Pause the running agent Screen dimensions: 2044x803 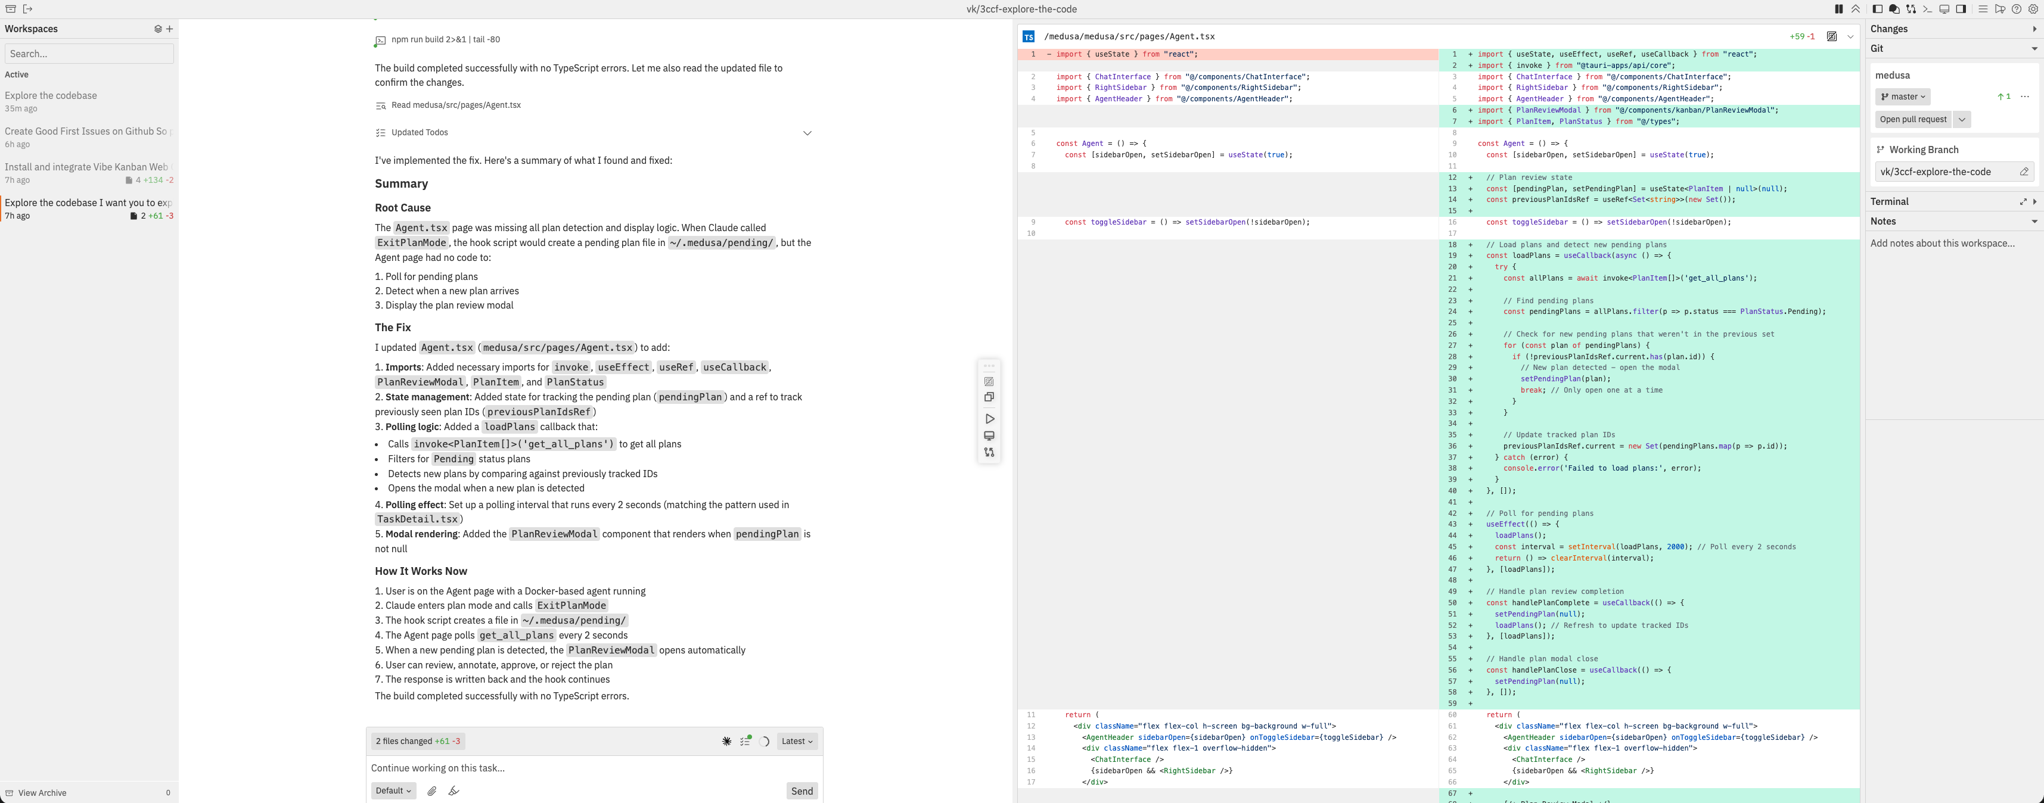1838,9
